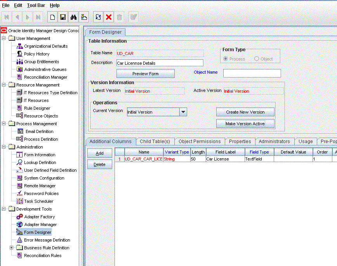The height and width of the screenshot is (266, 337).
Task: Select the Process form type radio button
Action: (226, 59)
